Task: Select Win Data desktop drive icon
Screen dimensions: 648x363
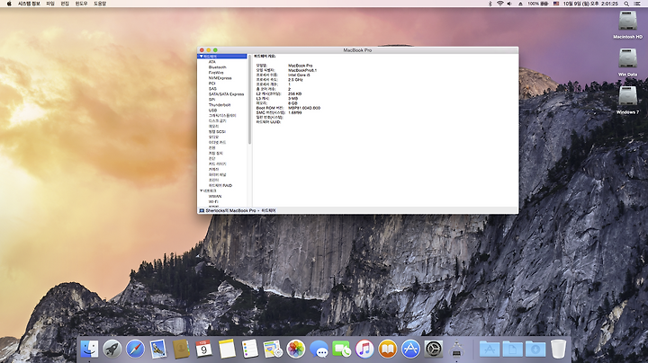Action: [627, 59]
